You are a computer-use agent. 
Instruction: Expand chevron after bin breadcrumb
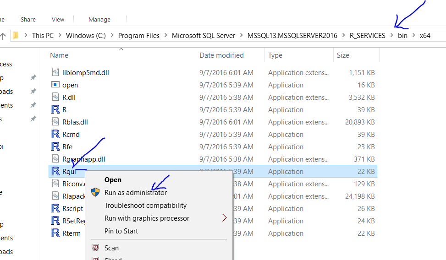(413, 35)
